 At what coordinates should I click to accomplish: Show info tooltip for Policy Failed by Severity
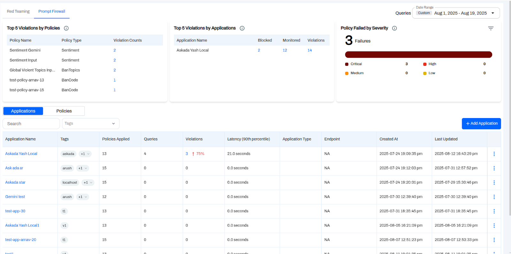394,28
